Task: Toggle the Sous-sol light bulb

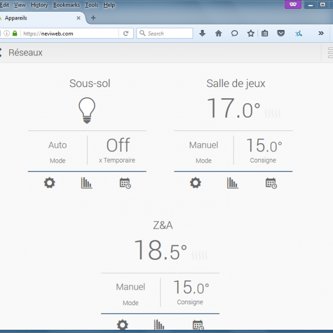Action: click(87, 110)
